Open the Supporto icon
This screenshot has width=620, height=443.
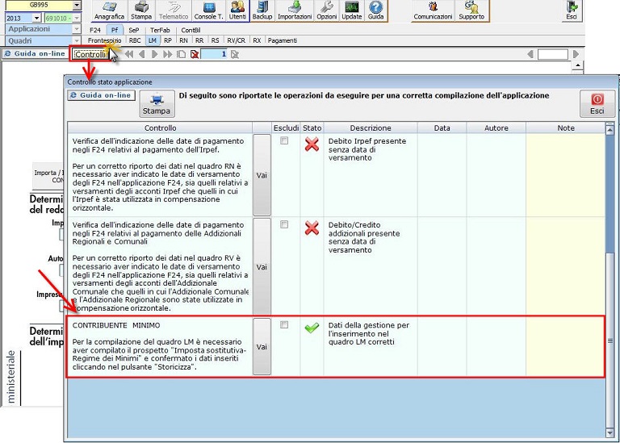471,10
